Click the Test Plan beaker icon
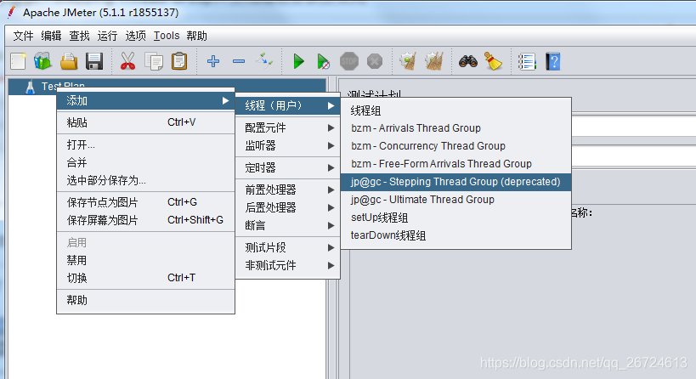Screen dimensions: 696x379 31,87
